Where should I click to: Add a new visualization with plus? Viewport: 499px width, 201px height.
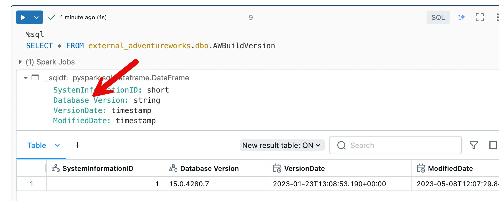pyautogui.click(x=78, y=145)
